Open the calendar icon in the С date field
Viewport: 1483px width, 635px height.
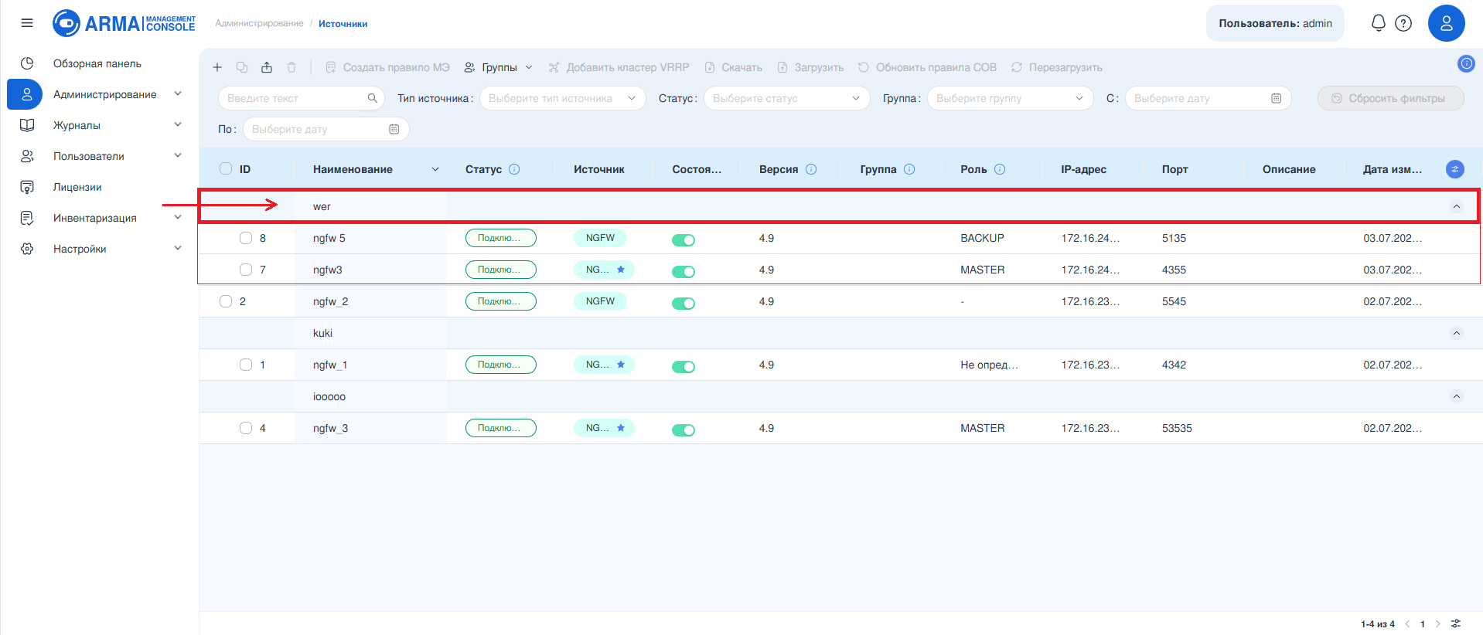1277,98
